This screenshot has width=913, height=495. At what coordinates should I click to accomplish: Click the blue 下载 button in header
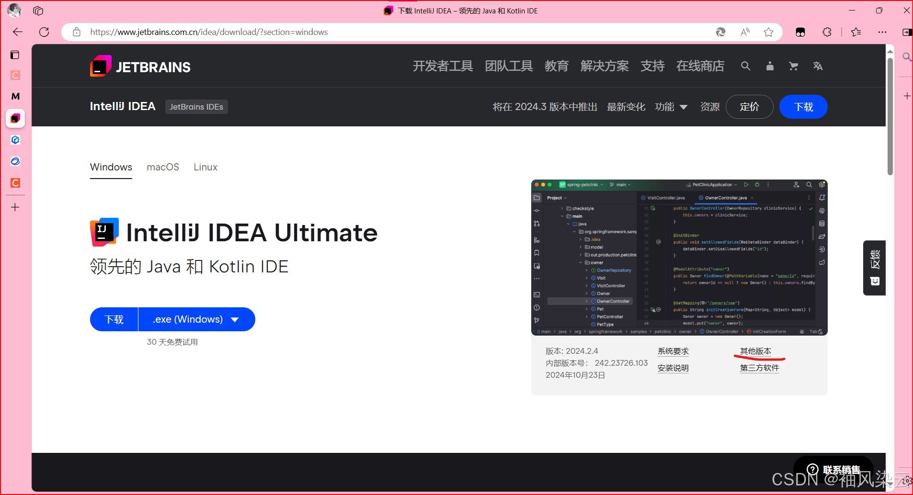[803, 107]
